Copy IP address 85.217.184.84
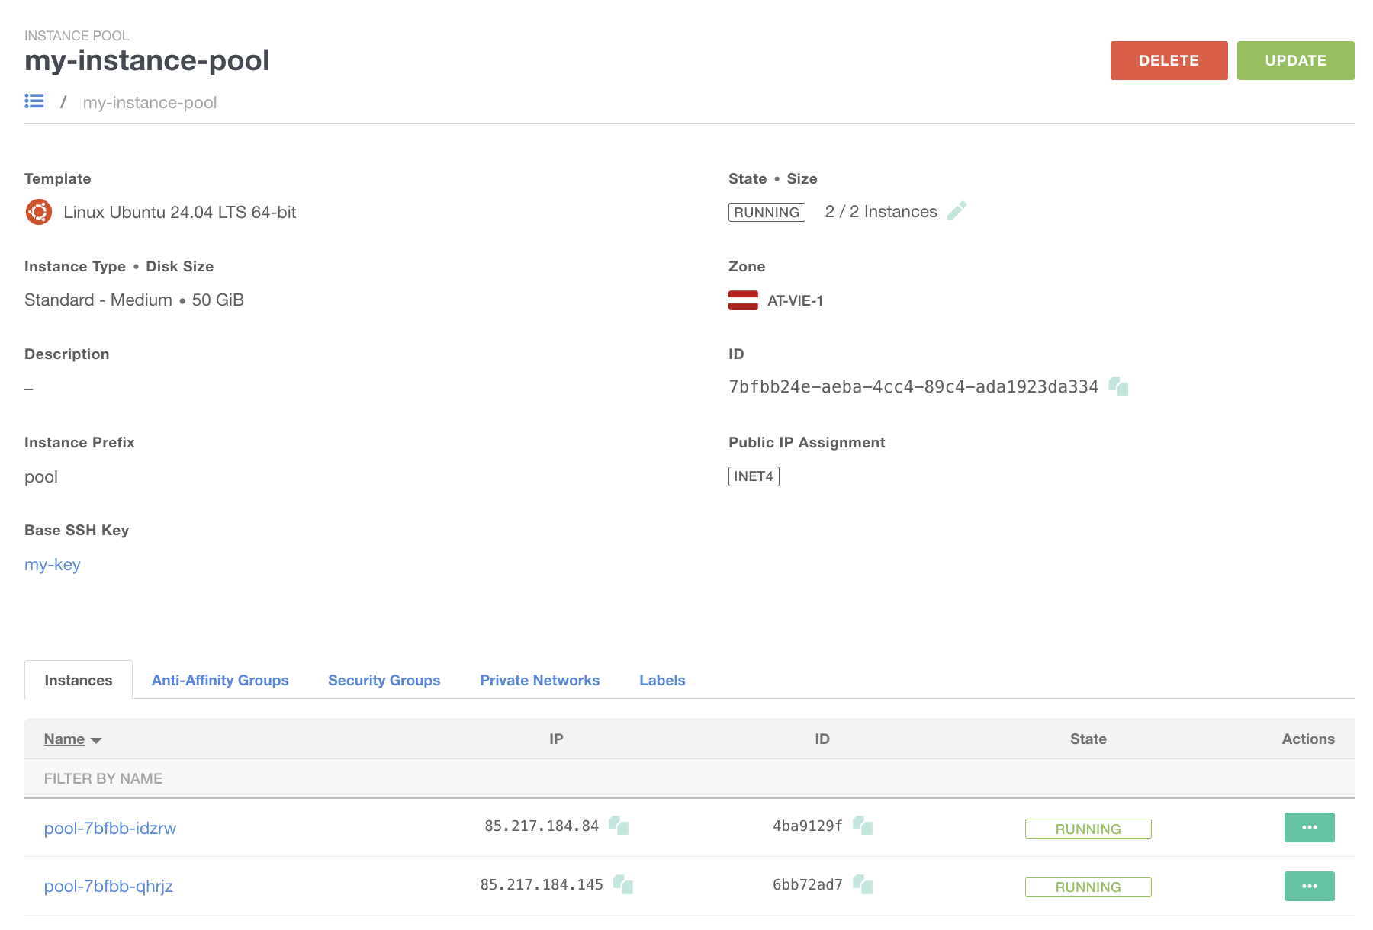Image resolution: width=1373 pixels, height=930 pixels. (619, 826)
